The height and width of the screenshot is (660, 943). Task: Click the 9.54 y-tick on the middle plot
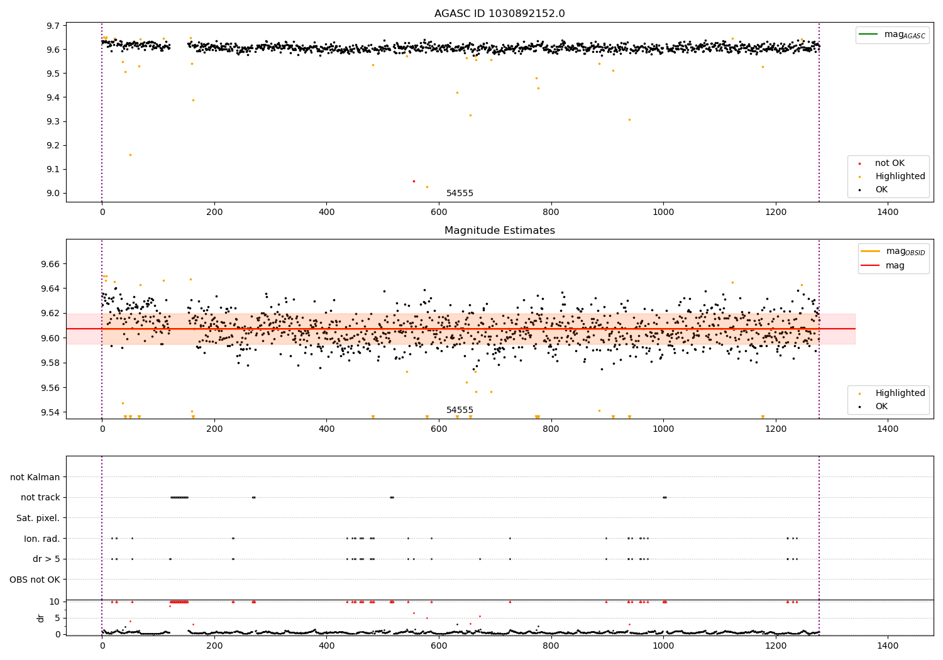click(x=51, y=412)
